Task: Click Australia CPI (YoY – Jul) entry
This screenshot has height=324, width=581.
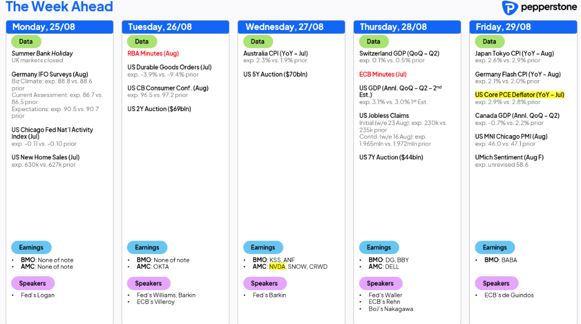Action: coord(275,53)
